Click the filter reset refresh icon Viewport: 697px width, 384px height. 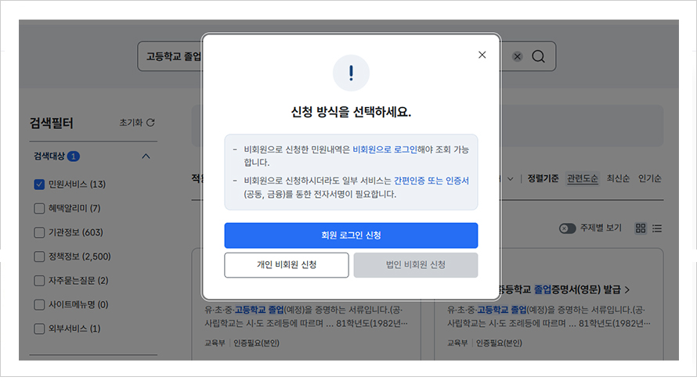[150, 123]
